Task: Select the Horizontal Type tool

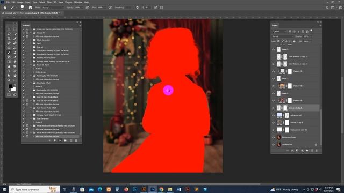Action: [x=9, y=71]
